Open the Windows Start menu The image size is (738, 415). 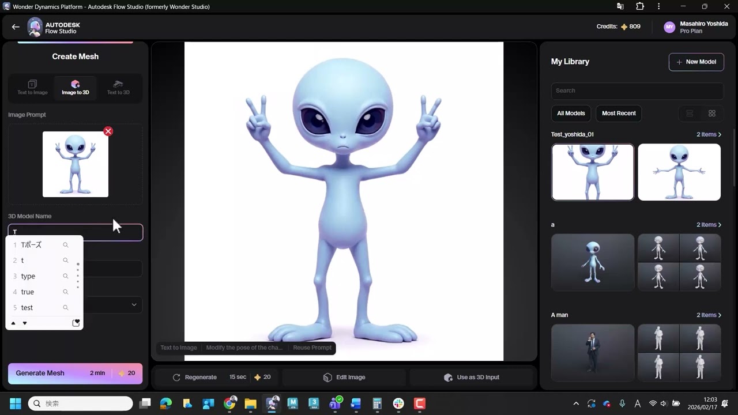click(x=16, y=403)
